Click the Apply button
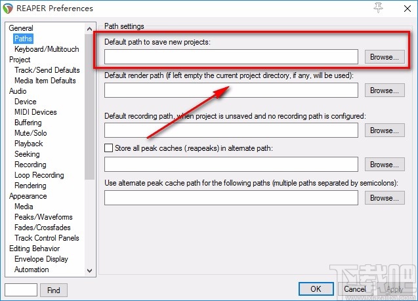418x301 pixels. click(x=395, y=289)
